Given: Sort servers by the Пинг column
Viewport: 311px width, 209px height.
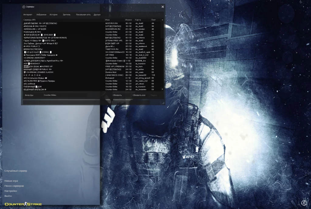Looking at the screenshot, I should click(x=154, y=20).
